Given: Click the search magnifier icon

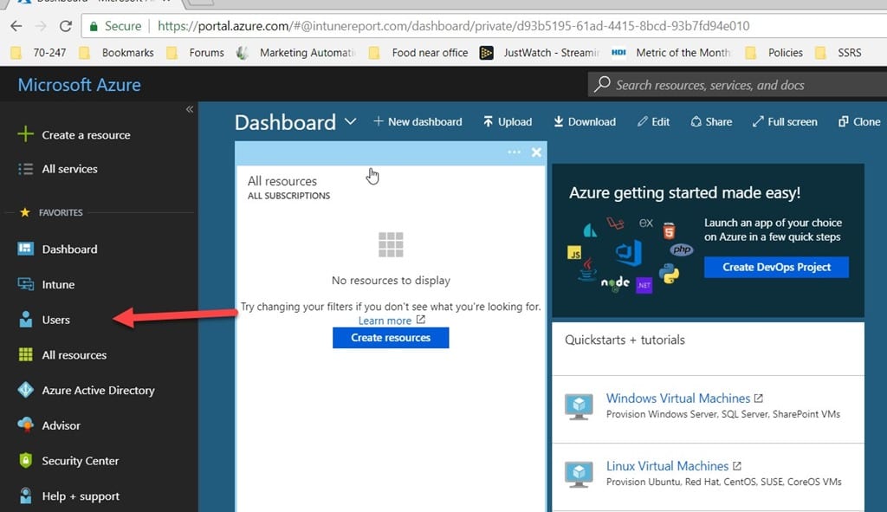Looking at the screenshot, I should coord(602,84).
